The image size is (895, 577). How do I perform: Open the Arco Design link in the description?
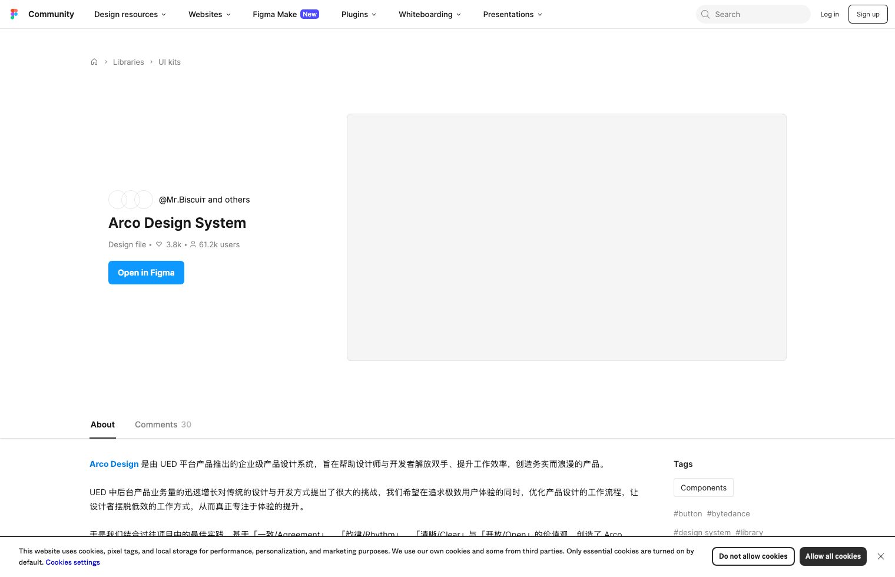[114, 464]
